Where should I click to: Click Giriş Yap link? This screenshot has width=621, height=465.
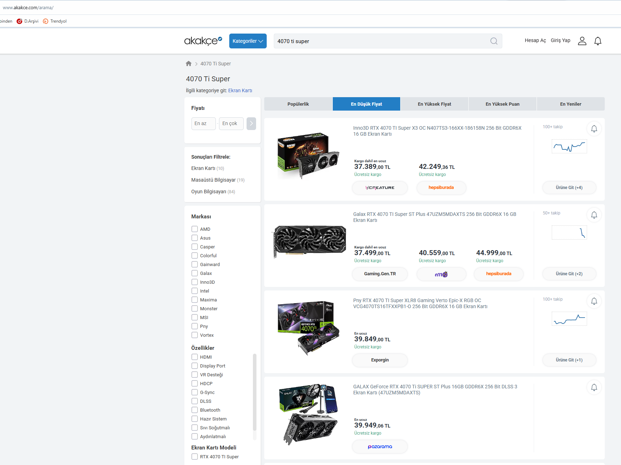(561, 41)
